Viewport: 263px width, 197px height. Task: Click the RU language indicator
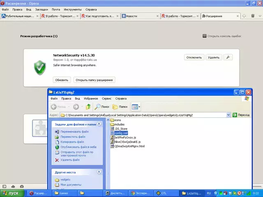209,193
